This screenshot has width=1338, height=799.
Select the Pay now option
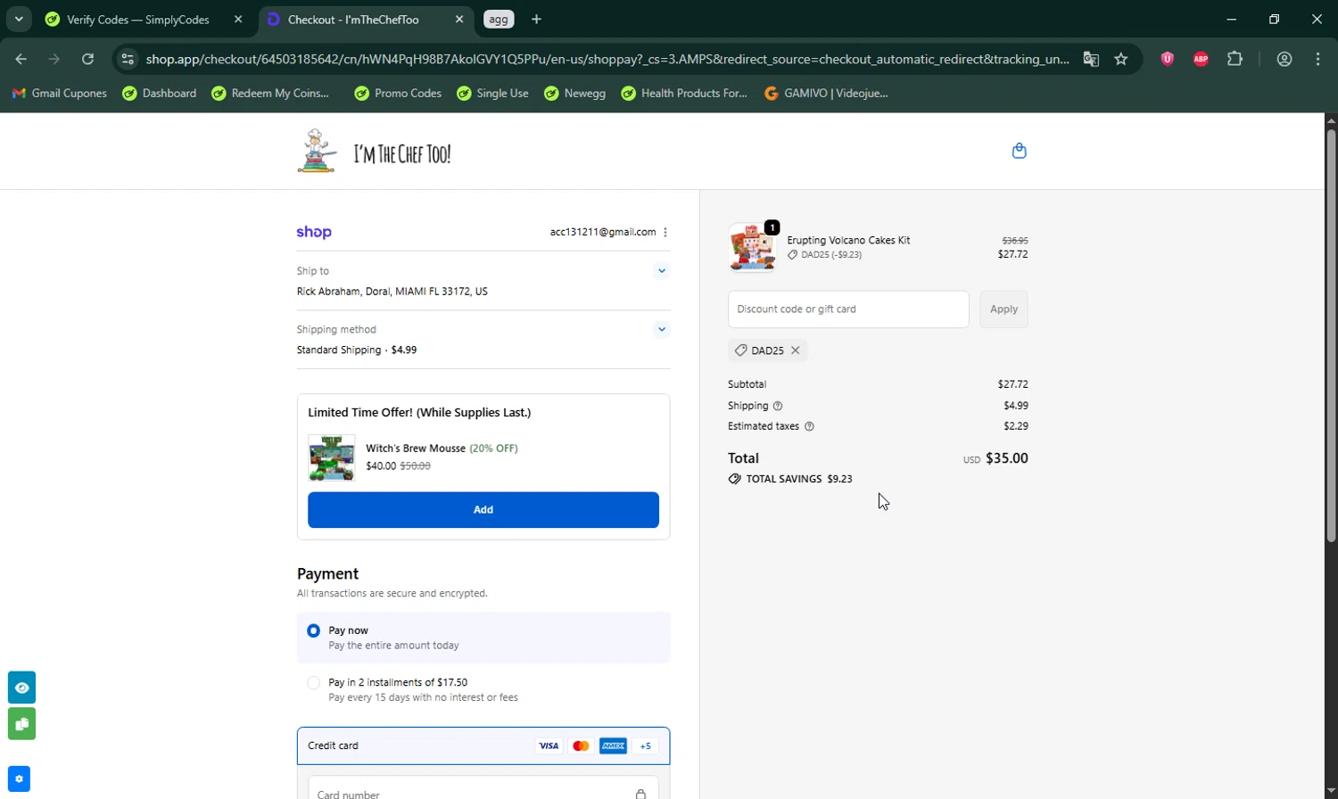coord(483,638)
